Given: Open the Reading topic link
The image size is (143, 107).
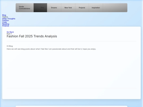Looking at the screenshot, I should pyautogui.click(x=6, y=24).
